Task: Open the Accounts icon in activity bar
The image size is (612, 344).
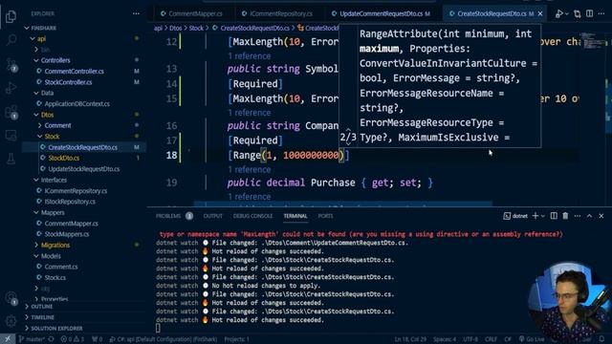Action: pos(11,298)
